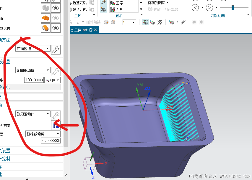The image size is (252, 180).
Task: Click the measure ruler icon
Action: pyautogui.click(x=183, y=22)
